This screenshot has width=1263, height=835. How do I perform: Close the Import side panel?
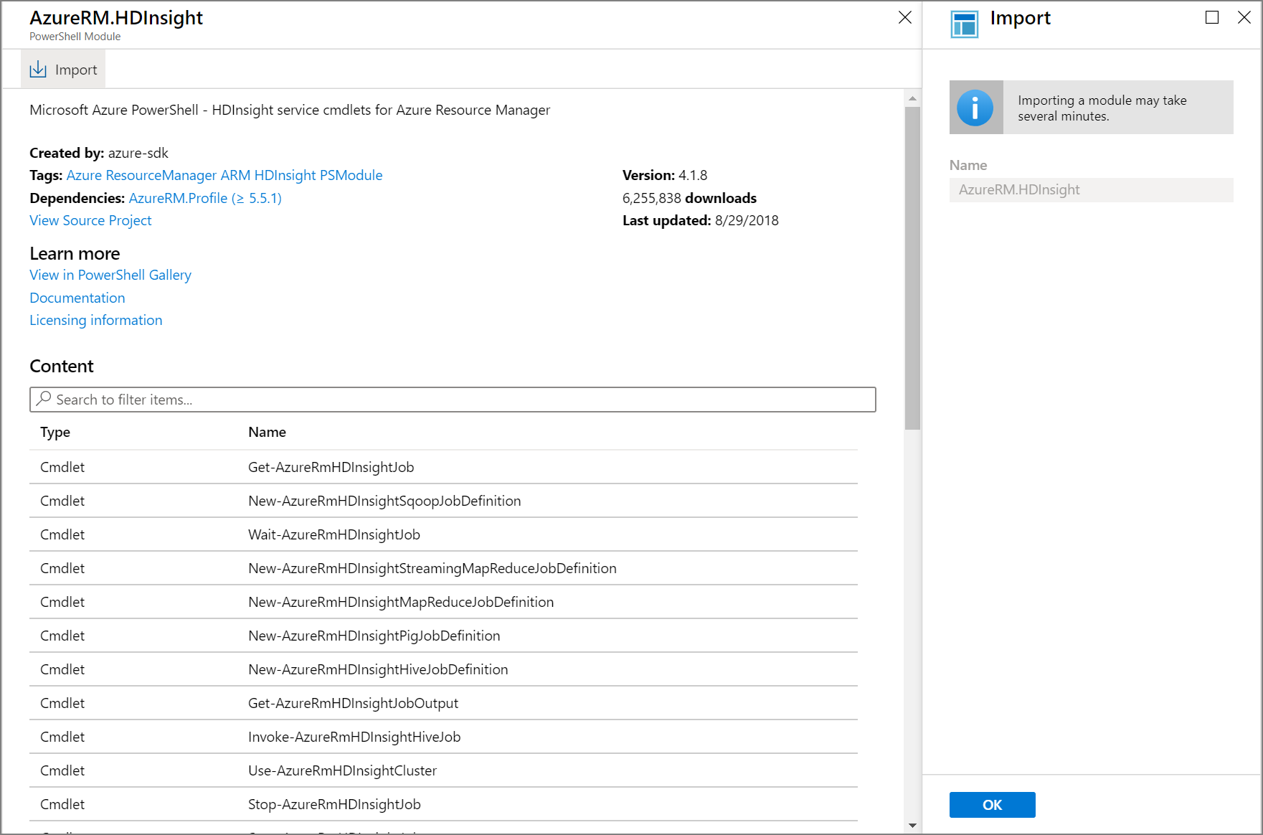tap(1244, 17)
